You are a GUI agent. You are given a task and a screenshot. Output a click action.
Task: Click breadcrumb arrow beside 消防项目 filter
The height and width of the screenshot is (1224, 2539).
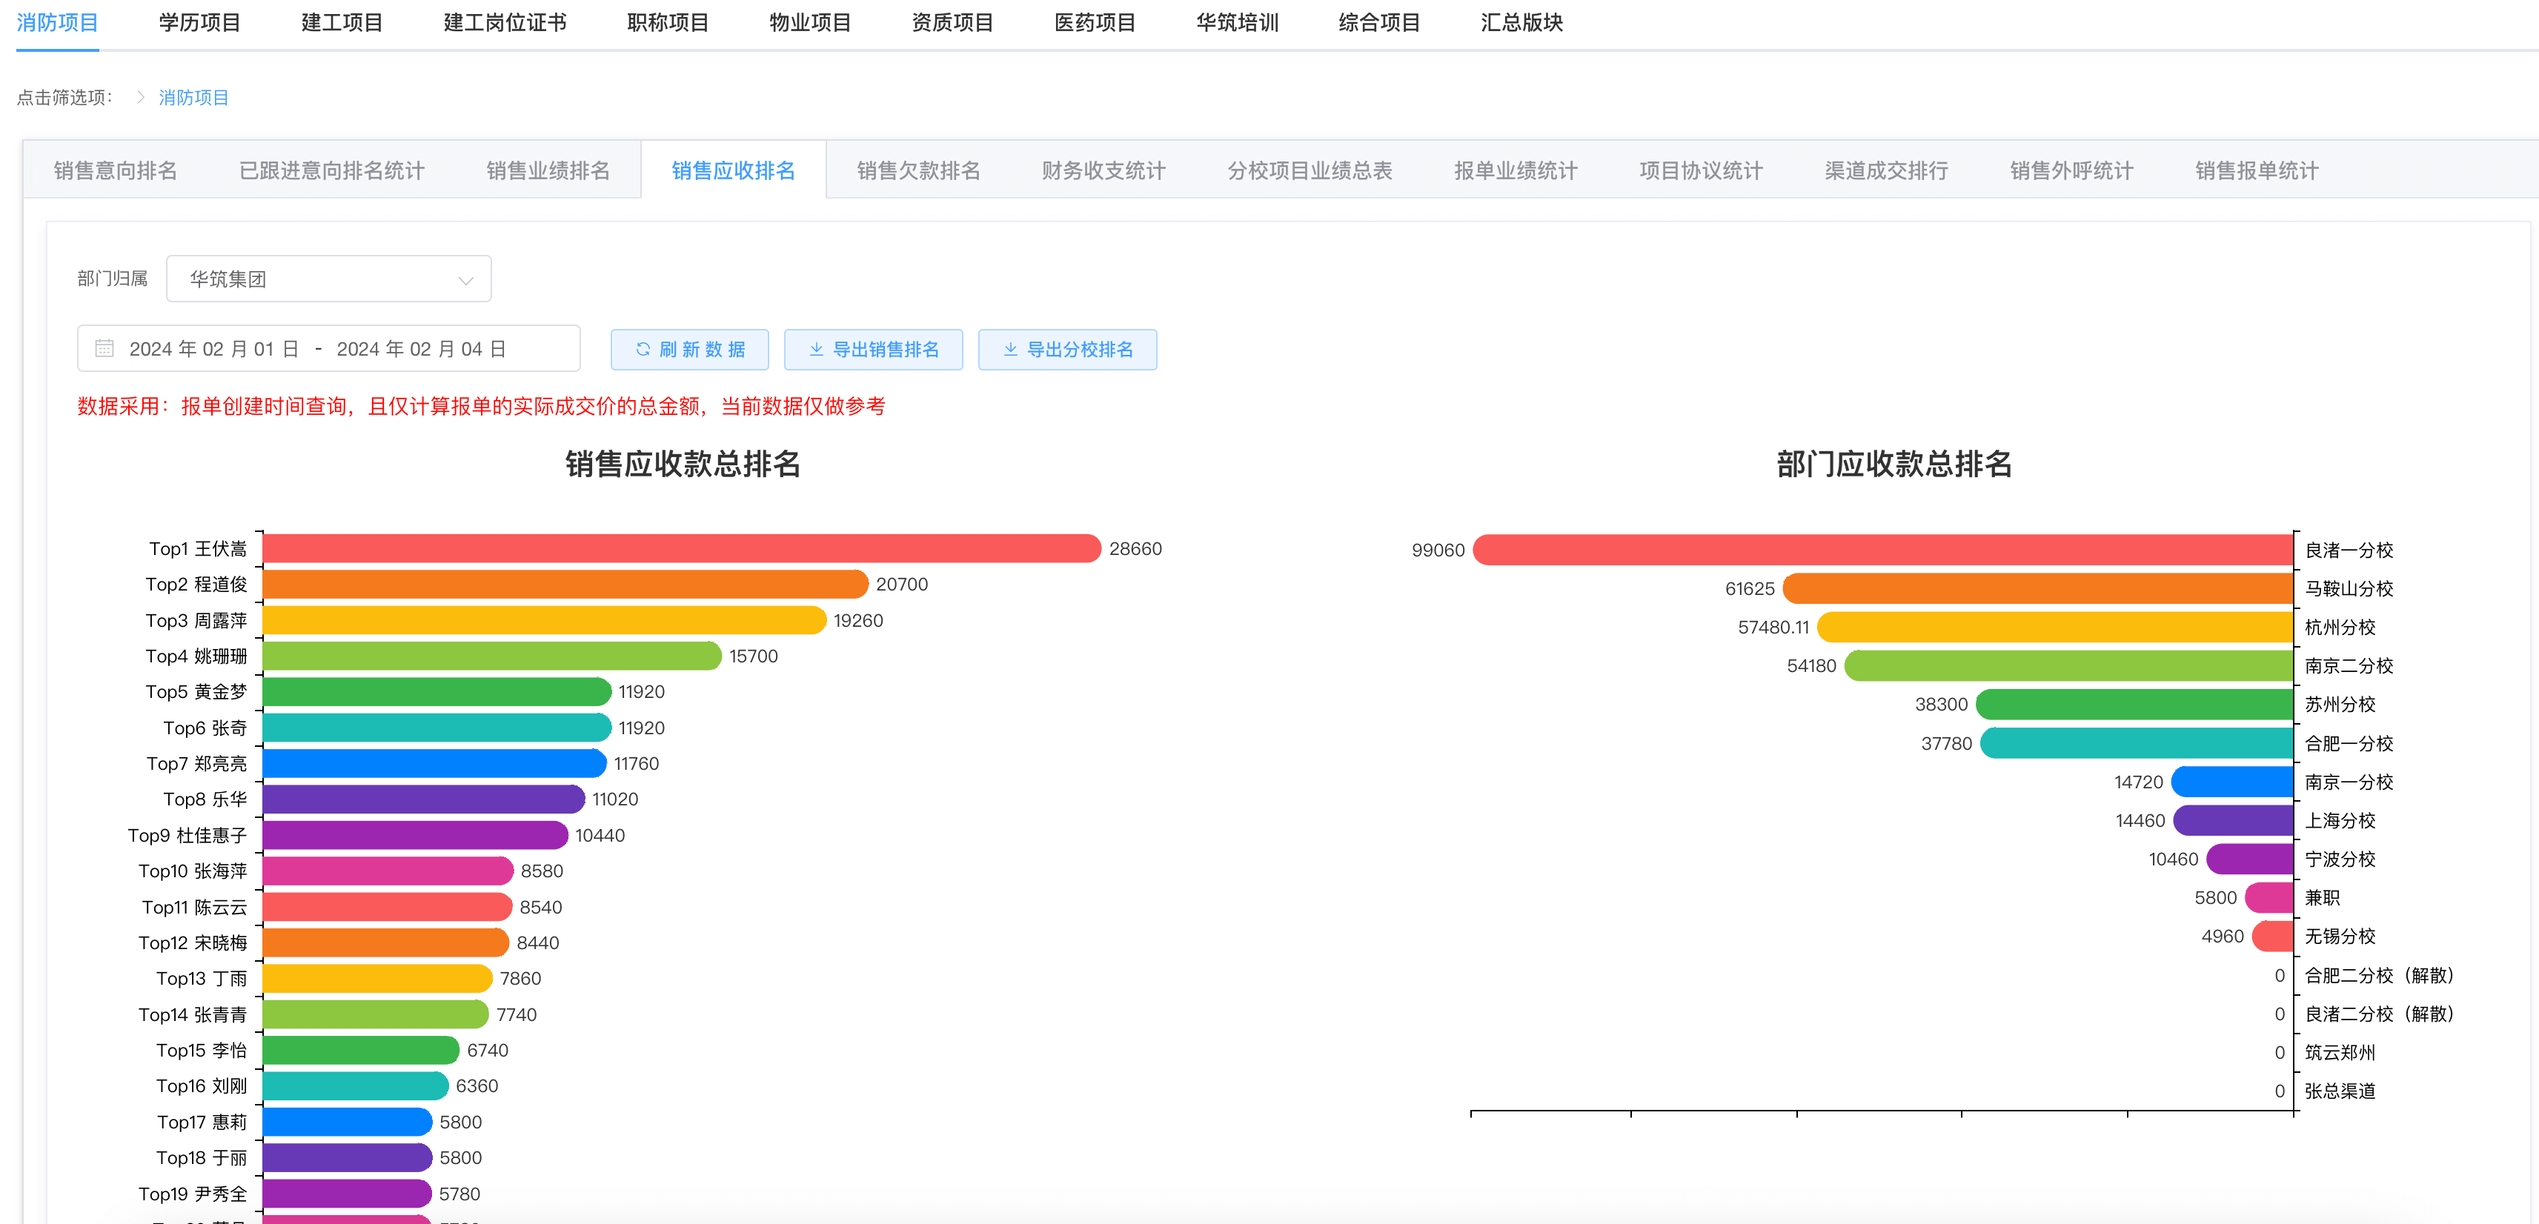141,98
